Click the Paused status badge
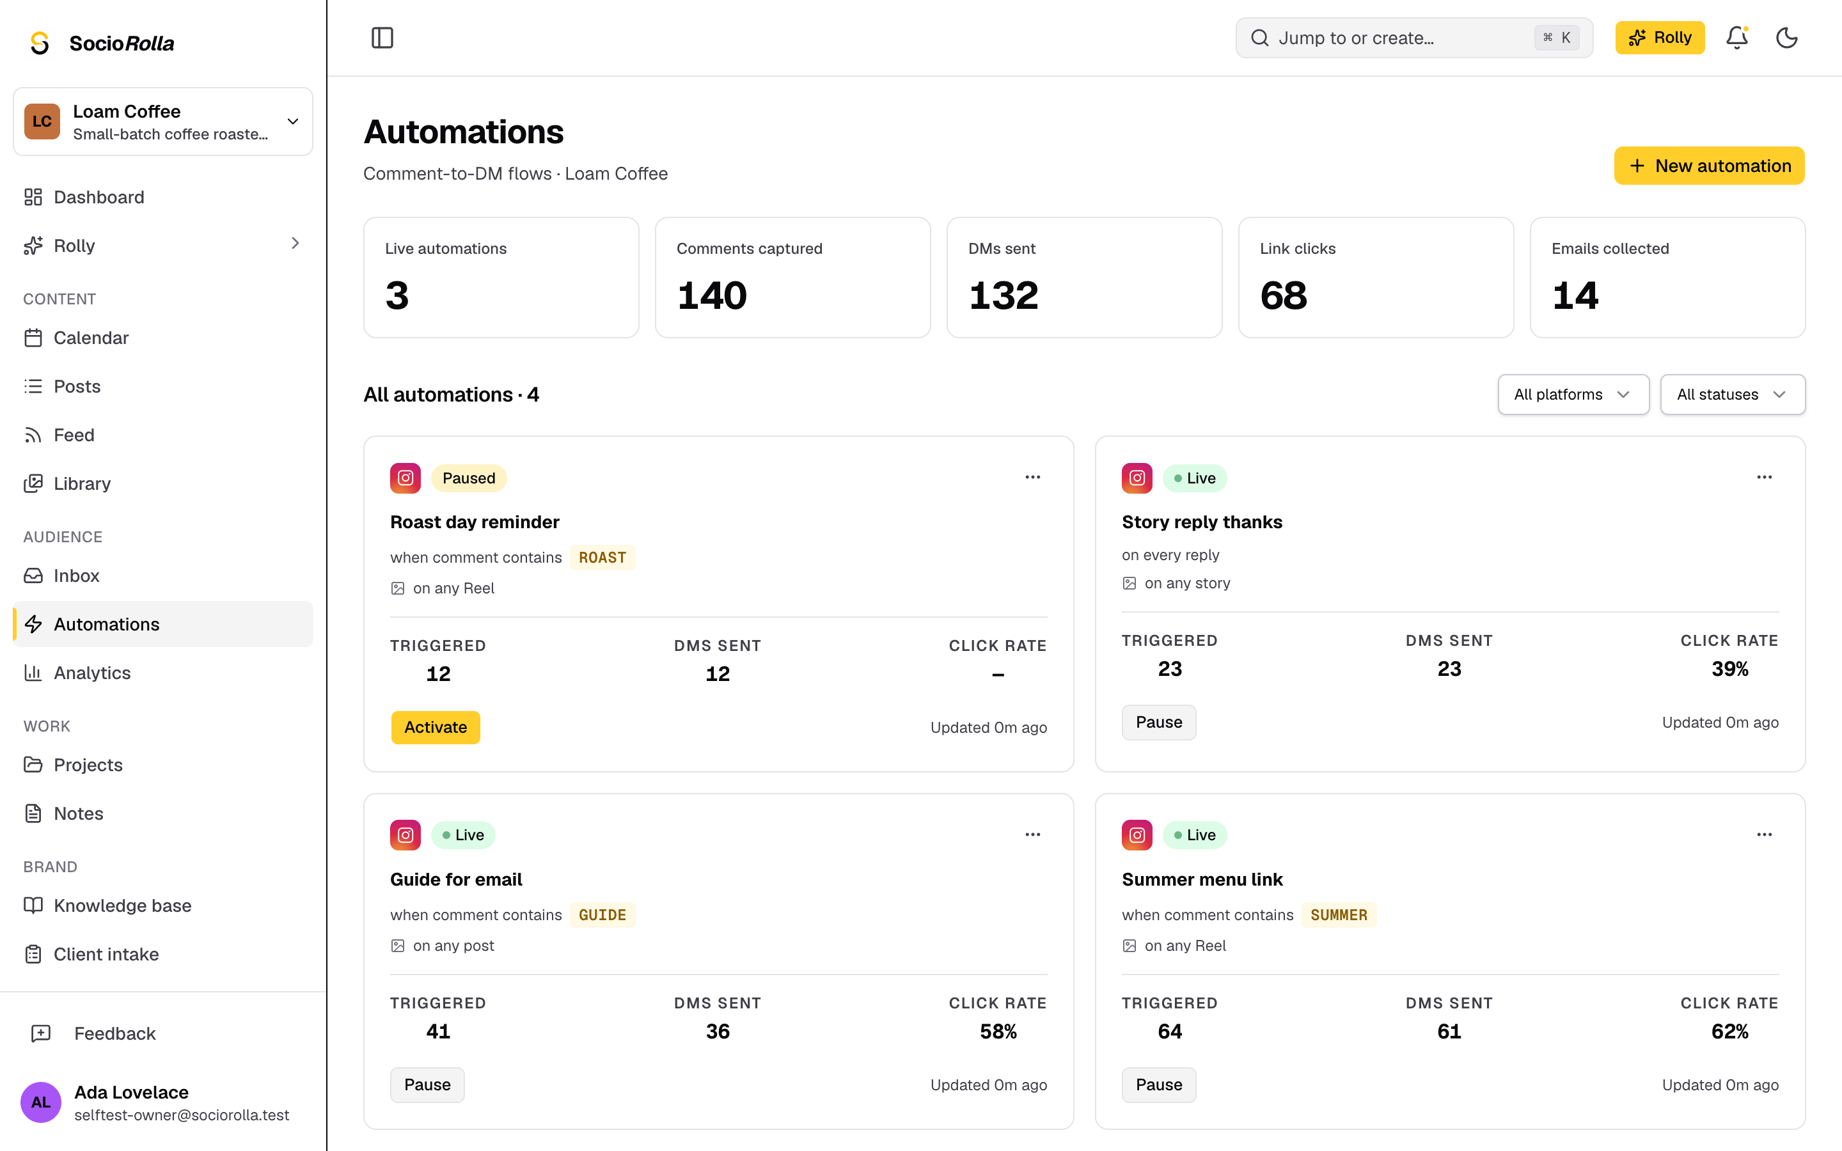1842x1151 pixels. coord(469,478)
